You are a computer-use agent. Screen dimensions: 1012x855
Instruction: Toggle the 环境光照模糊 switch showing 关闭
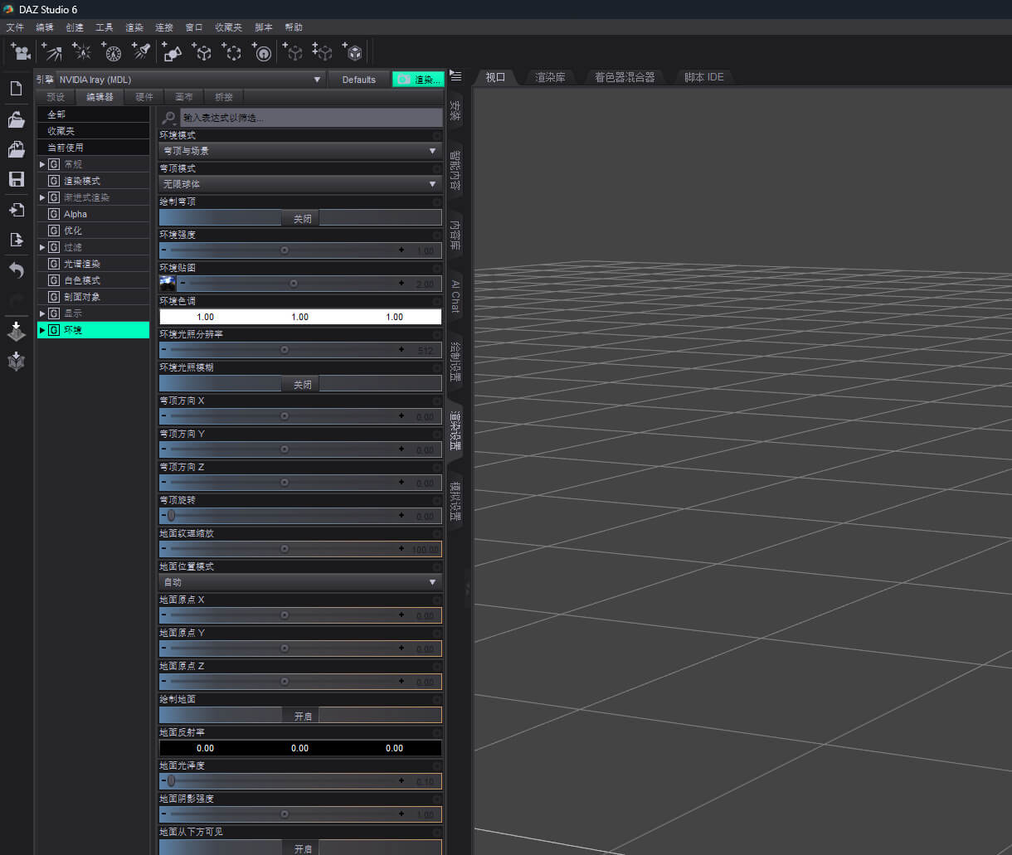(300, 384)
